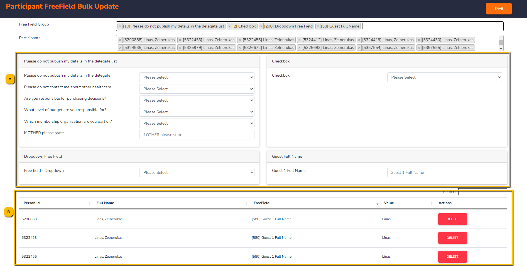Focus the Guest 1 Full Name input

click(x=444, y=173)
